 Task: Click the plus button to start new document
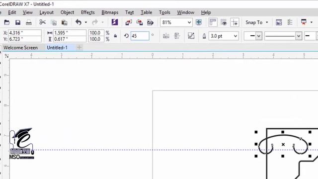click(79, 48)
